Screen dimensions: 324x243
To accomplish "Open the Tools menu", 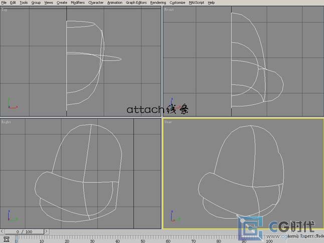I will 24,3.
